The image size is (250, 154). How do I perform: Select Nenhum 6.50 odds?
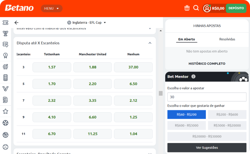[133, 84]
